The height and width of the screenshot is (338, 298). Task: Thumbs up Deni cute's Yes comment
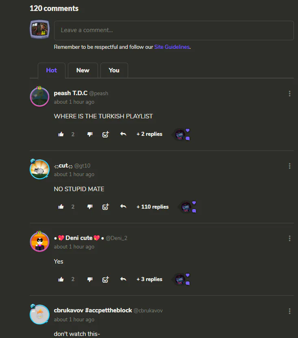click(61, 279)
